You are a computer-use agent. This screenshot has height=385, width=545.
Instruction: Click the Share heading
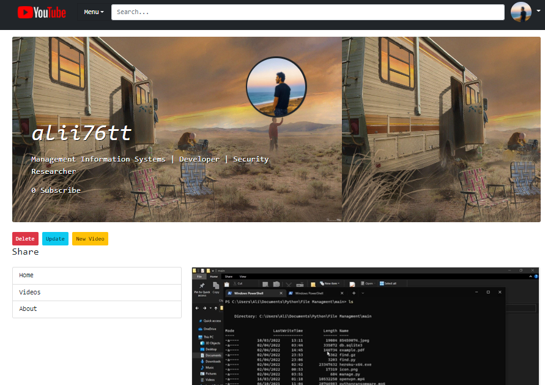click(25, 252)
